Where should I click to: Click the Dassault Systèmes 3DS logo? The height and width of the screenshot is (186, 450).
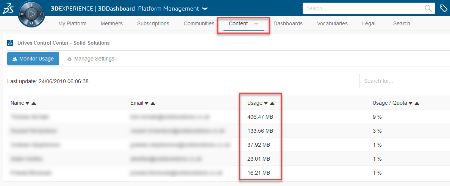click(8, 9)
